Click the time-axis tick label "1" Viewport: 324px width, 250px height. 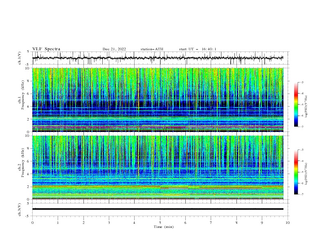pyautogui.click(x=58, y=223)
